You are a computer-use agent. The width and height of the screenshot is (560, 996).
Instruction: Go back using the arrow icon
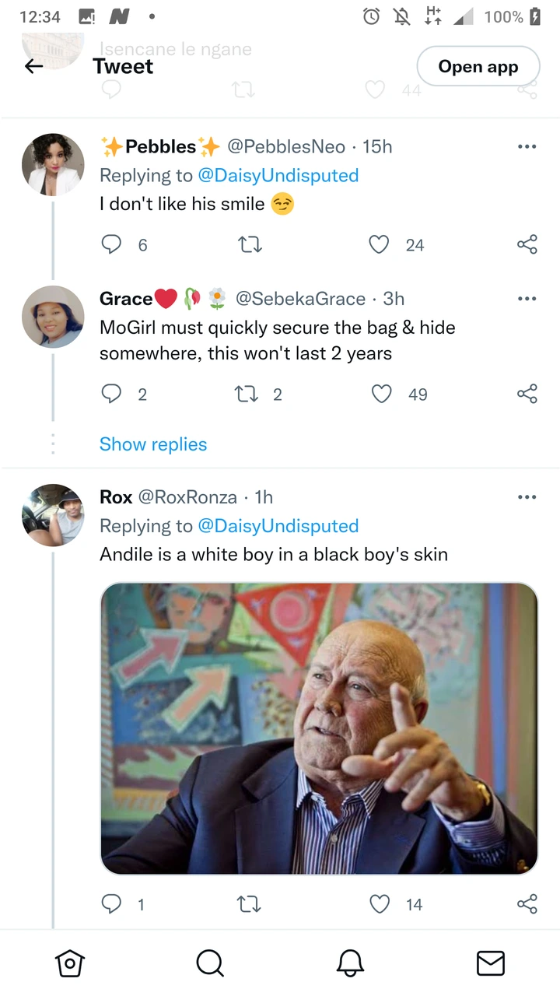[33, 67]
